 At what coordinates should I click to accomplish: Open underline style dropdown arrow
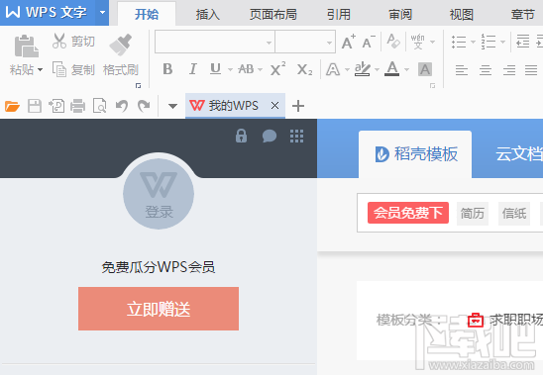(x=230, y=70)
